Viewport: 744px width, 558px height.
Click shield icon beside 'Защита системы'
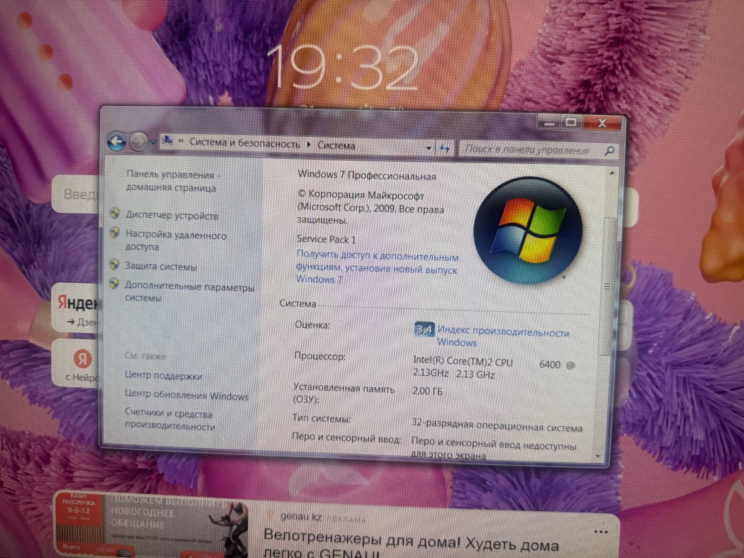tap(114, 264)
